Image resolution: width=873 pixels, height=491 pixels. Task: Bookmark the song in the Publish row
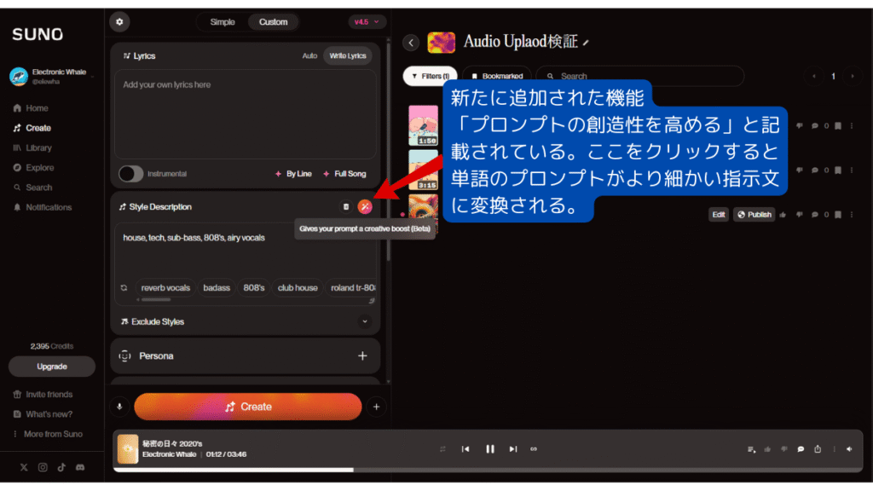pyautogui.click(x=837, y=215)
